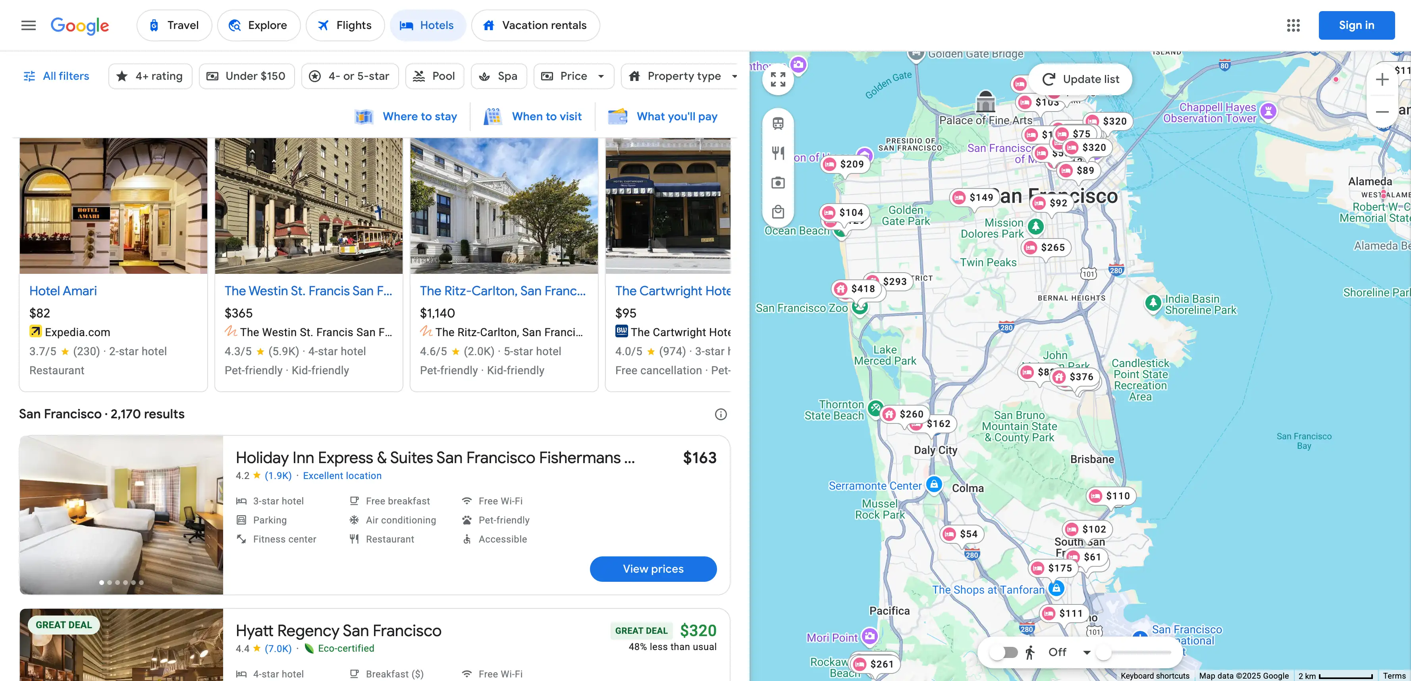Viewport: 1411px width, 681px height.
Task: Click the Hyatt Regency photo thumbnail
Action: (x=121, y=645)
